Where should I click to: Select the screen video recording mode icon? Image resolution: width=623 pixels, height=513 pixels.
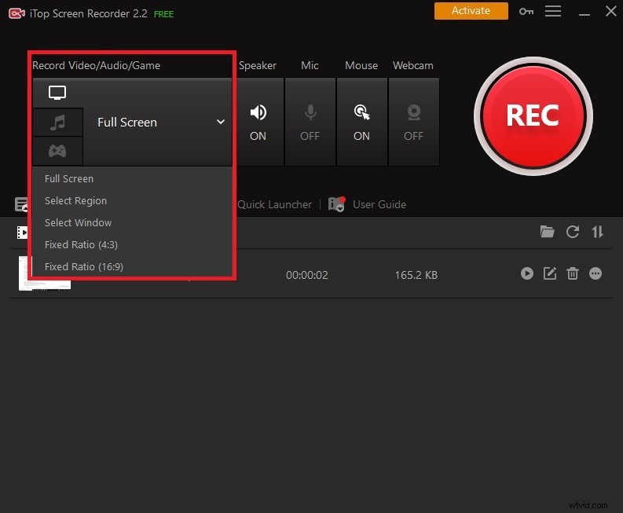(57, 93)
